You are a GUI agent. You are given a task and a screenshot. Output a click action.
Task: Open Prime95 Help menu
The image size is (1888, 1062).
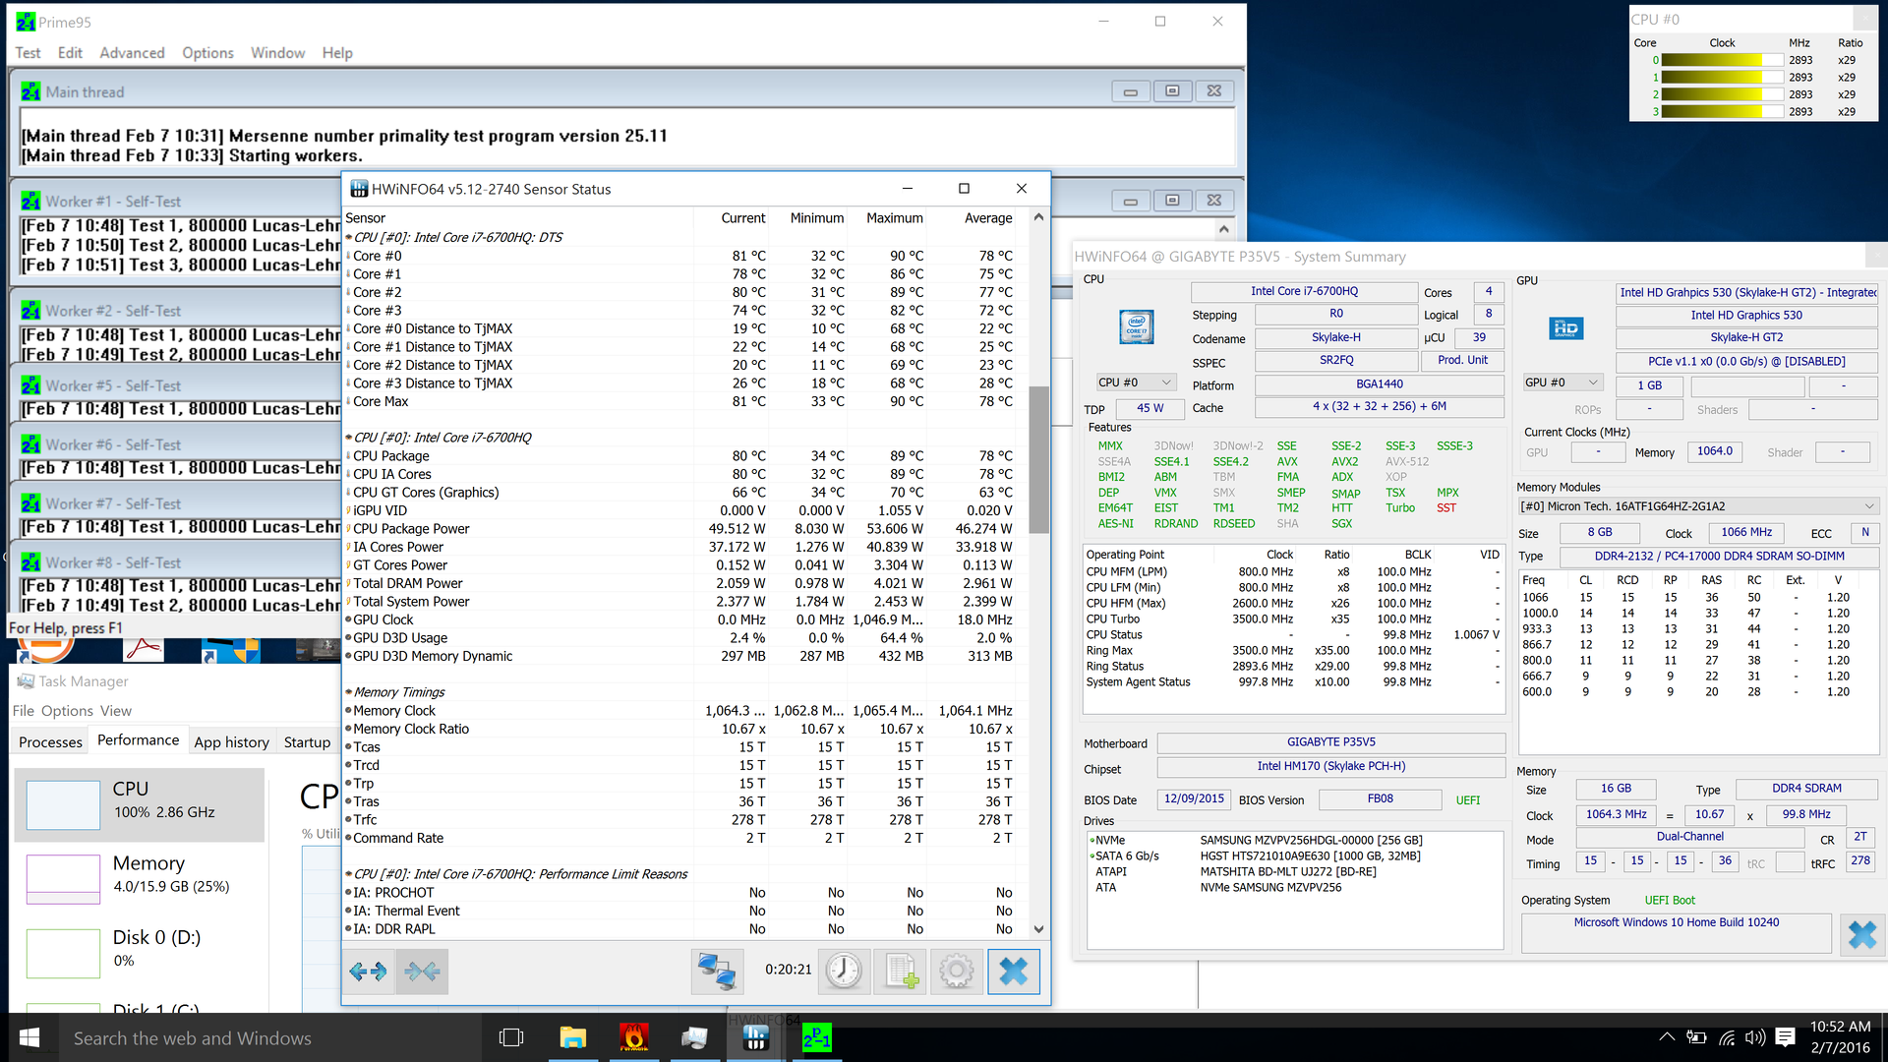pos(337,53)
